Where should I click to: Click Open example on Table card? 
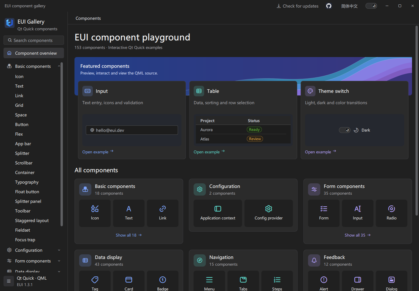click(x=209, y=152)
